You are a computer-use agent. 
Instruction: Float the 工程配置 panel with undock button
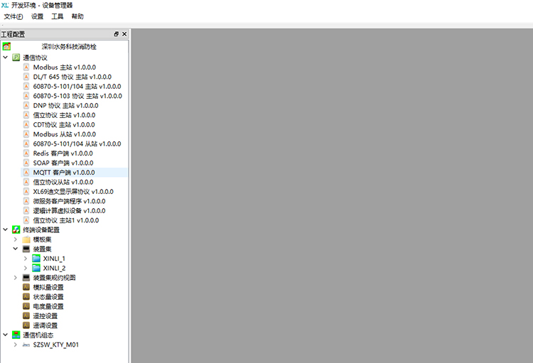(117, 34)
